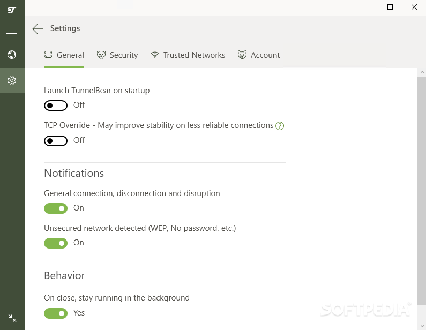Click the TunnelBear logo icon
The height and width of the screenshot is (330, 426).
(x=12, y=10)
